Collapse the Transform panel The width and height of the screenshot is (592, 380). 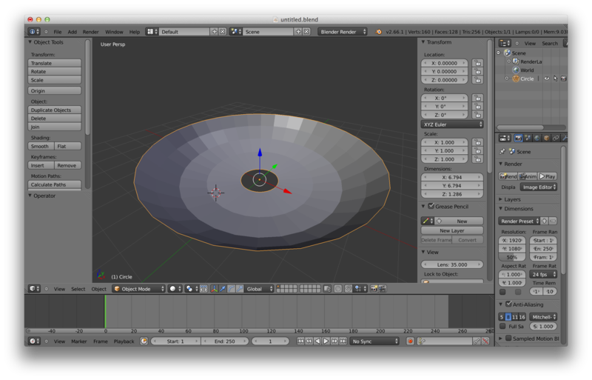(423, 42)
